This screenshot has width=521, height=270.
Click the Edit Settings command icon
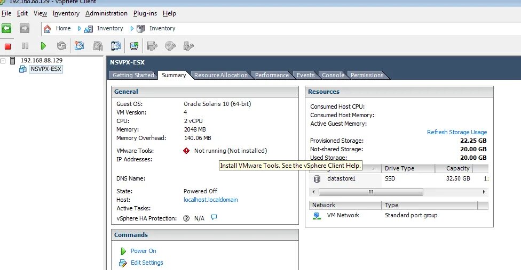(123, 263)
